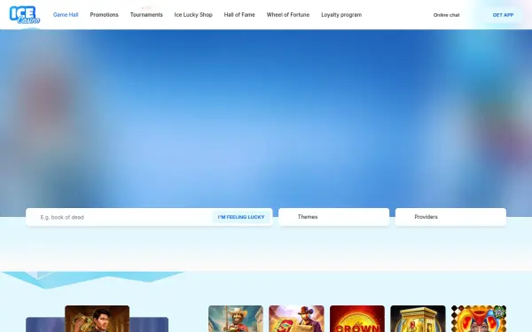Click the I'M FEELING LUCKY button

tap(241, 217)
